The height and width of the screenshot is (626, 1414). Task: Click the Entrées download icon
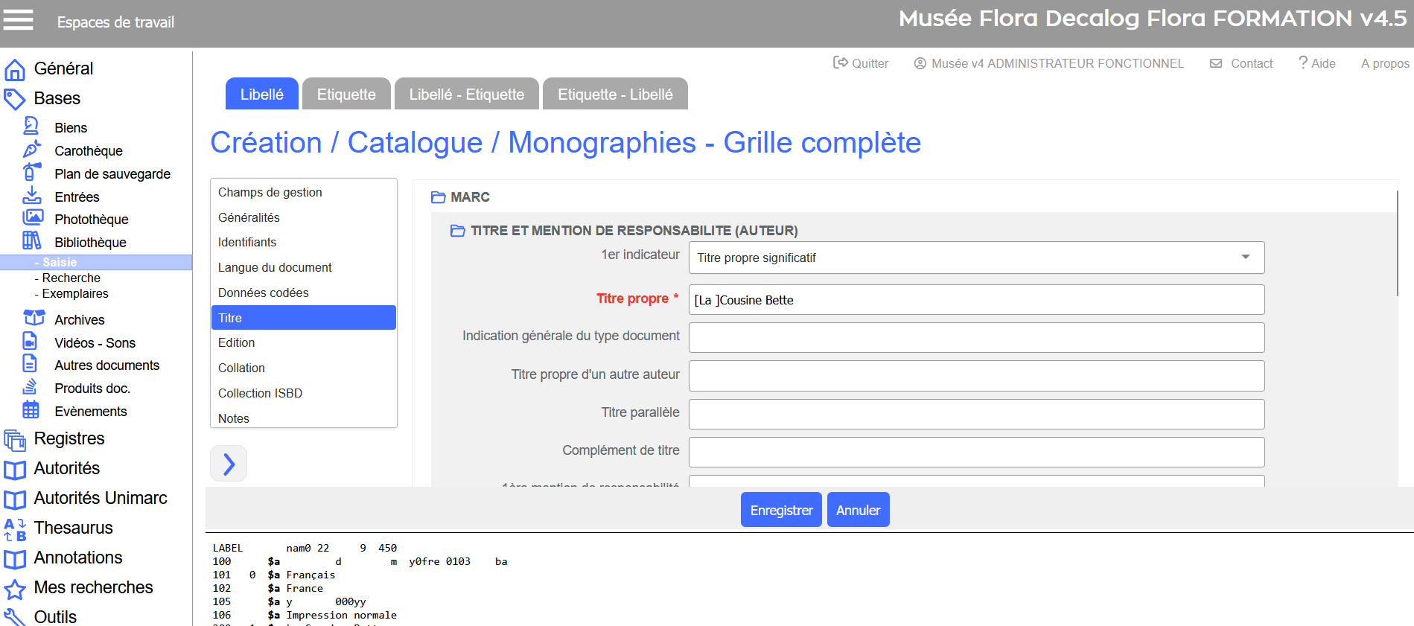32,196
